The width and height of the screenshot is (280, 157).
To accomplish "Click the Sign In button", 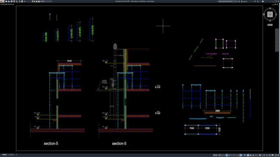I will [245, 1].
